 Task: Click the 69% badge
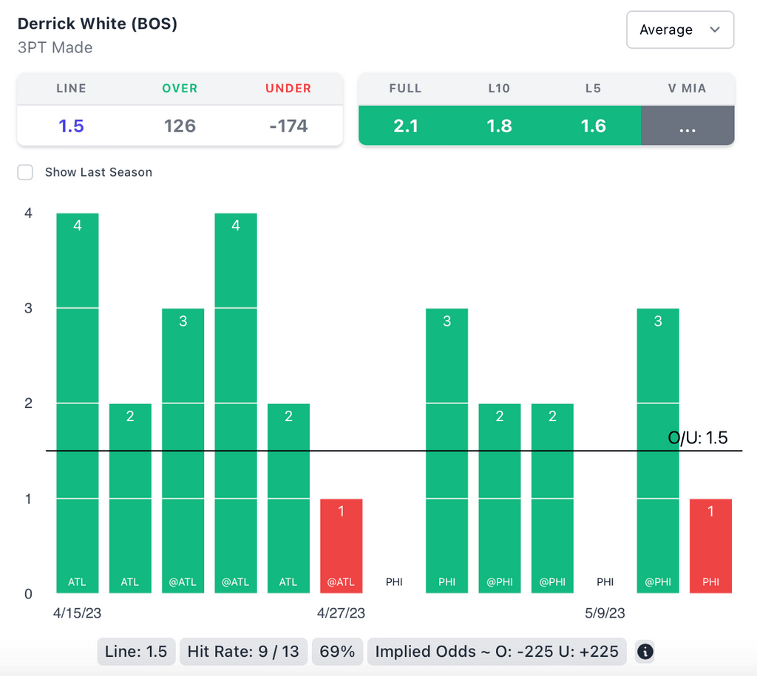(x=337, y=652)
